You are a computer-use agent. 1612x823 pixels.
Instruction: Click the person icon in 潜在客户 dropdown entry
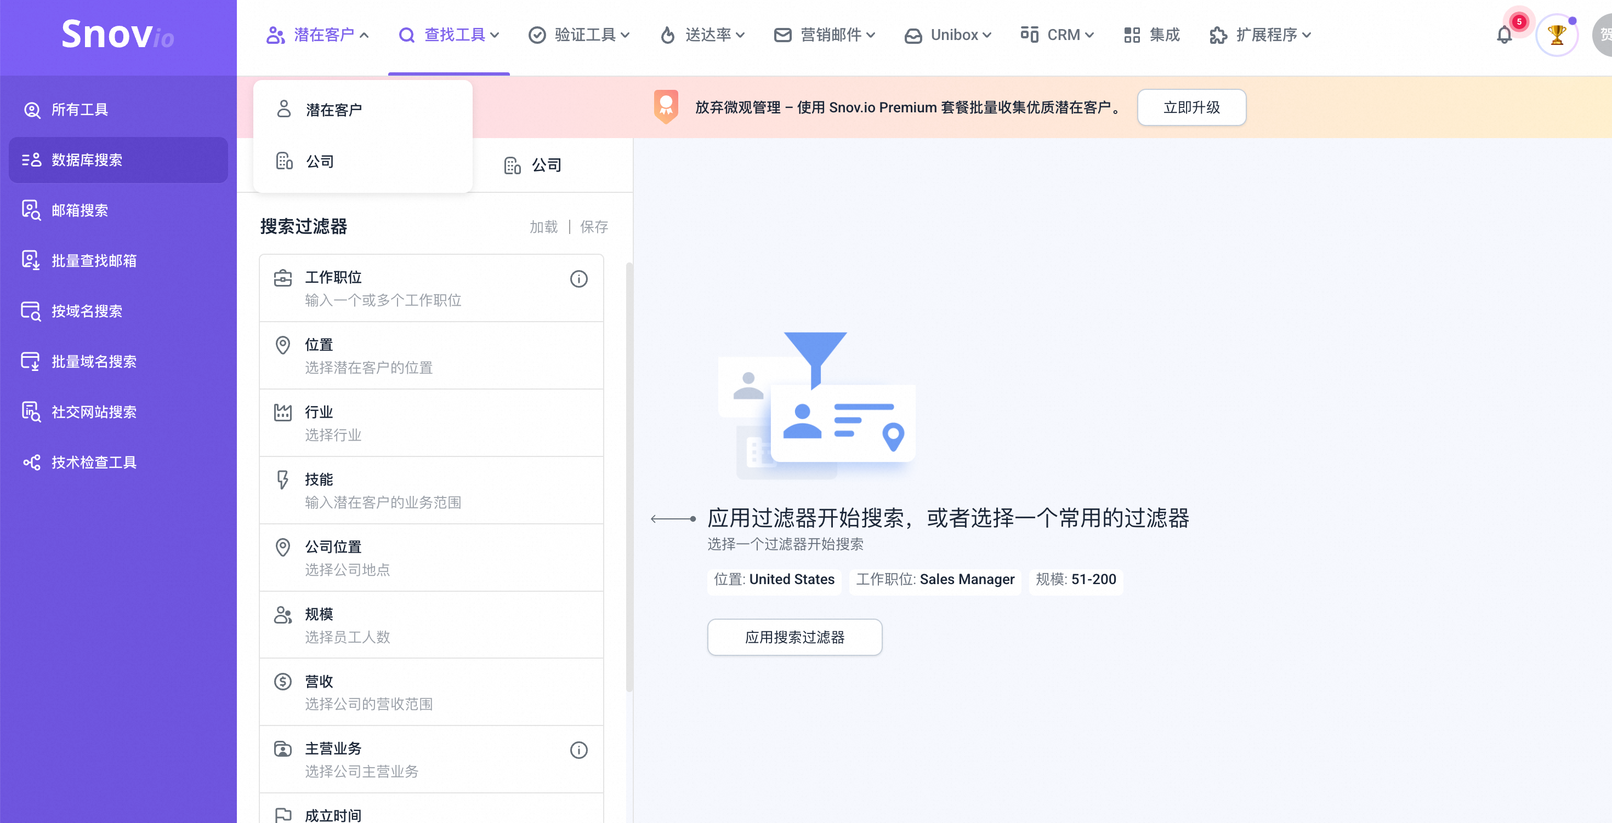click(283, 109)
